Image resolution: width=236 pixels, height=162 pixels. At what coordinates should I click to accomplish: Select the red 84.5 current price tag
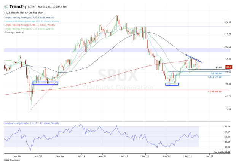(229, 67)
